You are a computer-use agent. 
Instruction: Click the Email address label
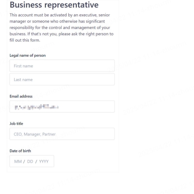click(x=21, y=96)
